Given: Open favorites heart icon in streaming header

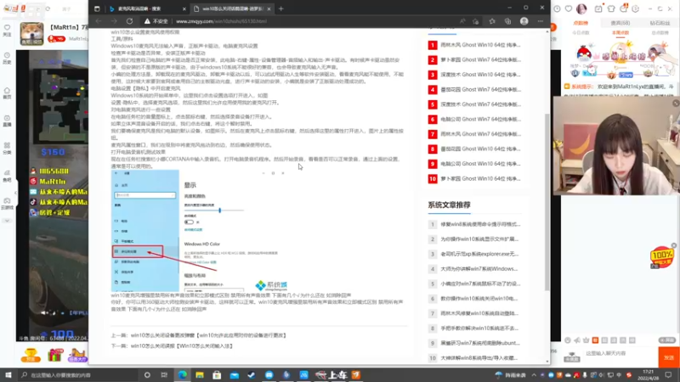Looking at the screenshot, I should coord(569,8).
